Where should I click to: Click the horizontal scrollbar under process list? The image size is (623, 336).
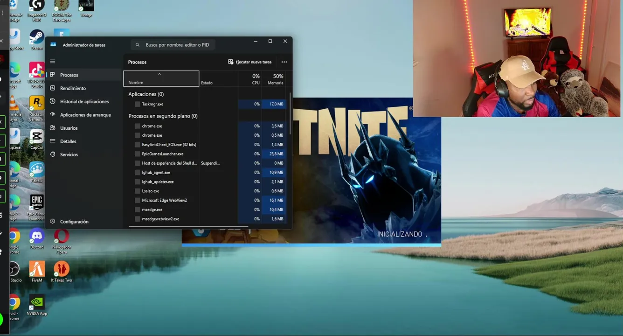point(188,227)
